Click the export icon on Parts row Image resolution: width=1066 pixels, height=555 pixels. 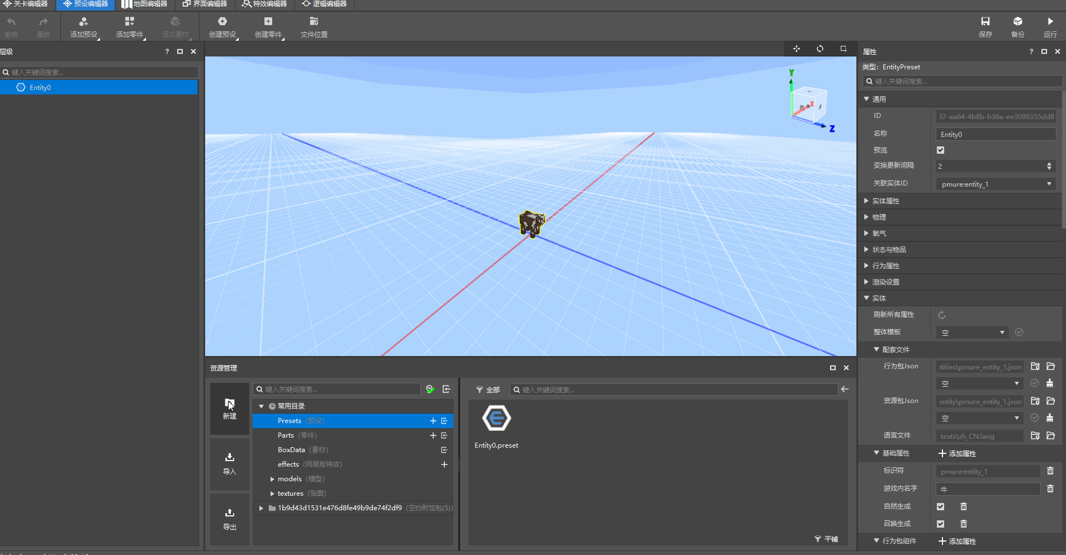(x=444, y=435)
